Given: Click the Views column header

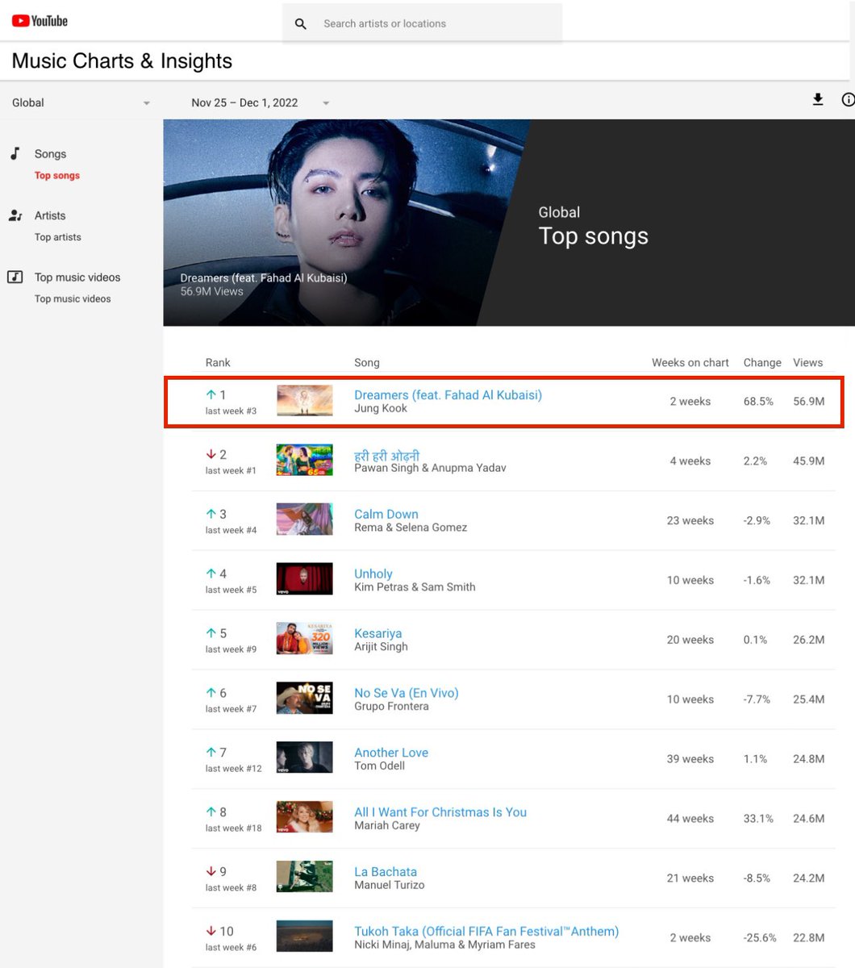Looking at the screenshot, I should (807, 363).
